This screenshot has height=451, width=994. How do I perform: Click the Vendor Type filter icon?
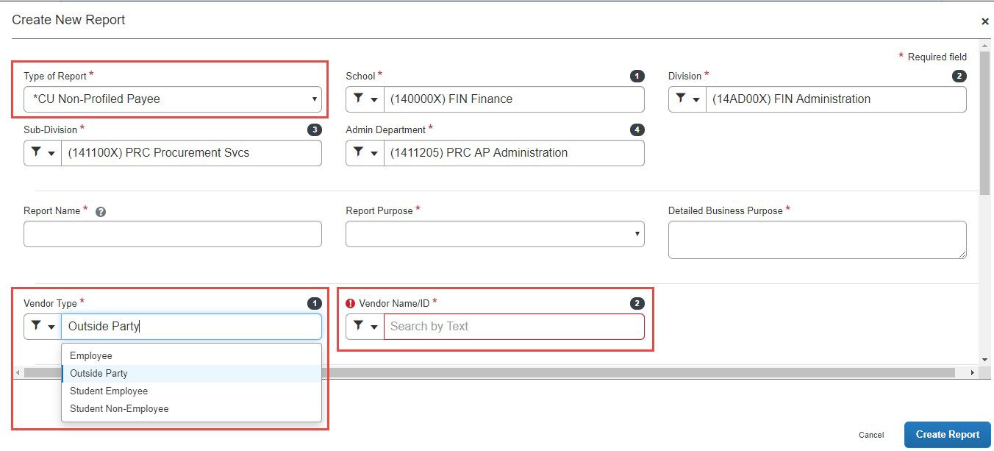pyautogui.click(x=36, y=326)
